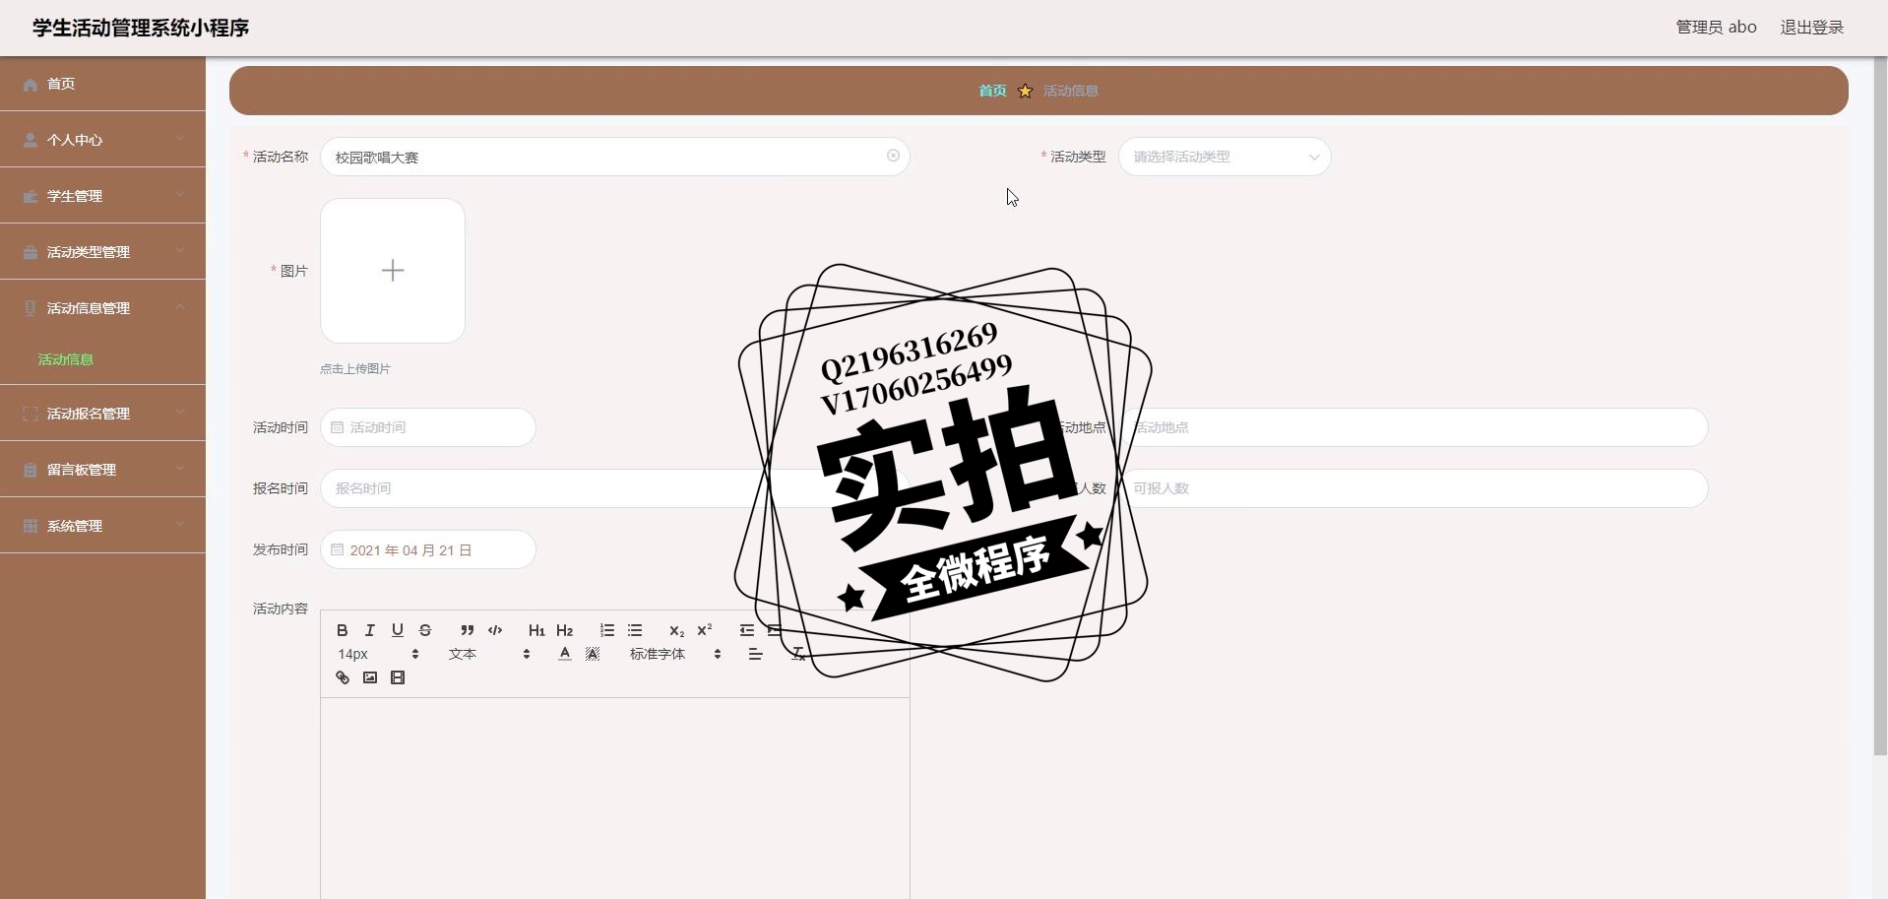The width and height of the screenshot is (1888, 899).
Task: Insert an ordered numbered list
Action: click(x=607, y=630)
